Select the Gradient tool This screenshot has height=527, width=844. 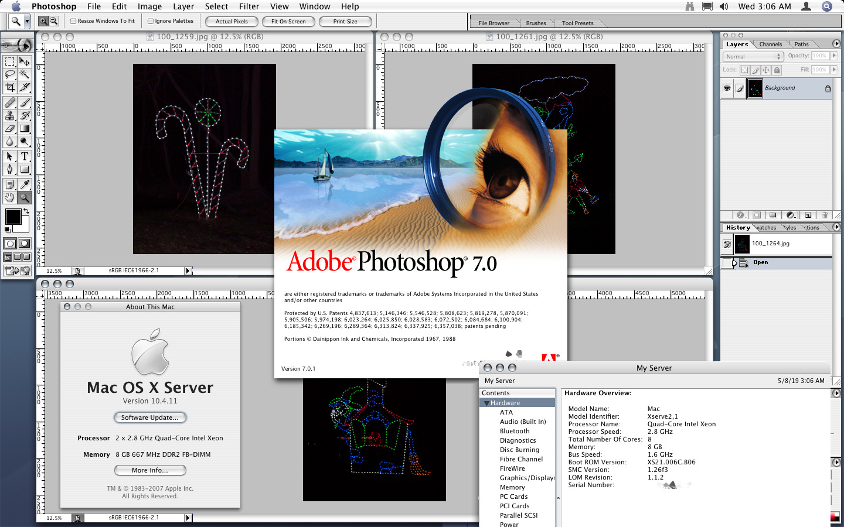24,128
